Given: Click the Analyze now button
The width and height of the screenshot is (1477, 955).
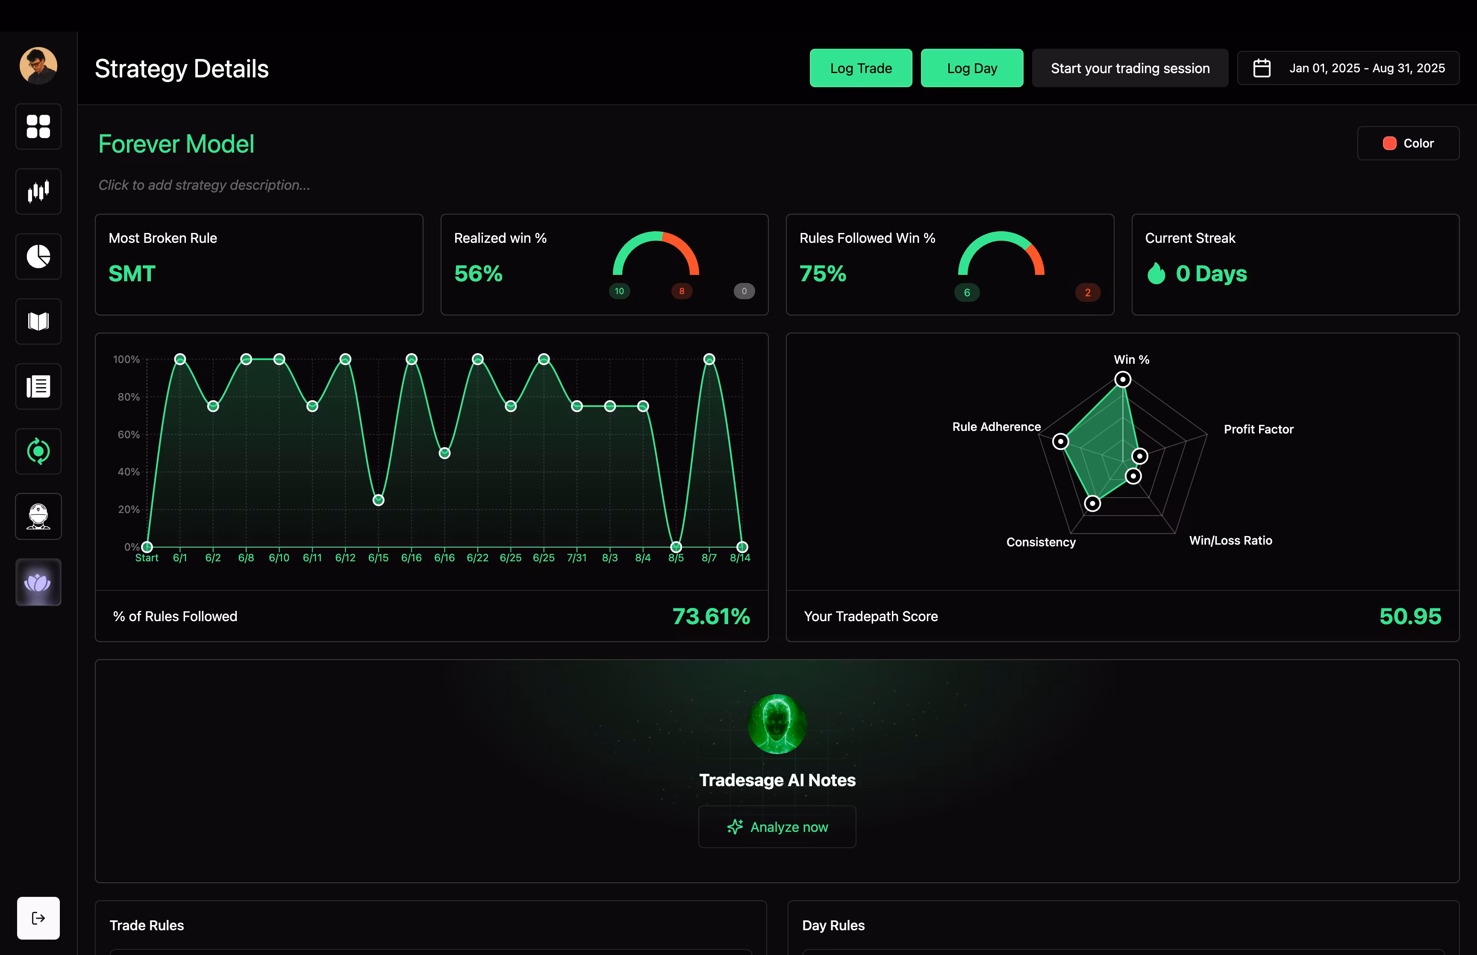Looking at the screenshot, I should tap(777, 827).
